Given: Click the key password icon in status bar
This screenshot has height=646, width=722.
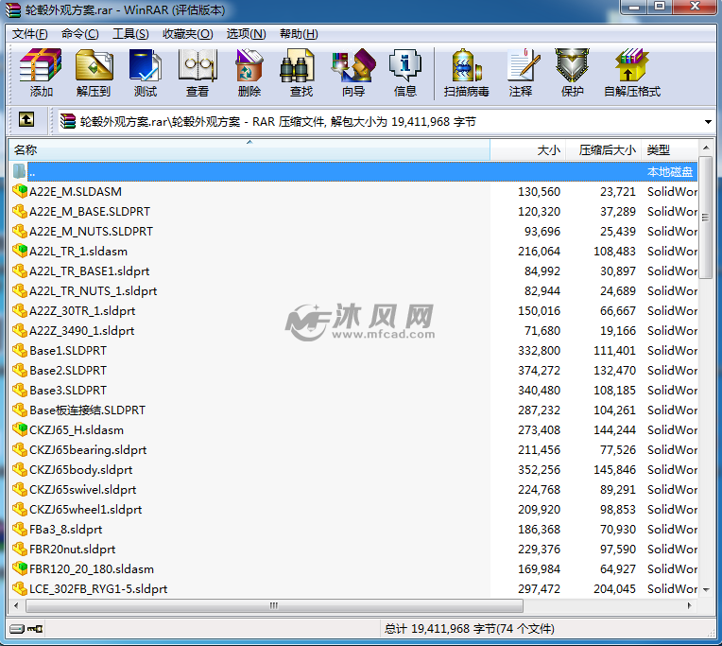Looking at the screenshot, I should (x=35, y=628).
